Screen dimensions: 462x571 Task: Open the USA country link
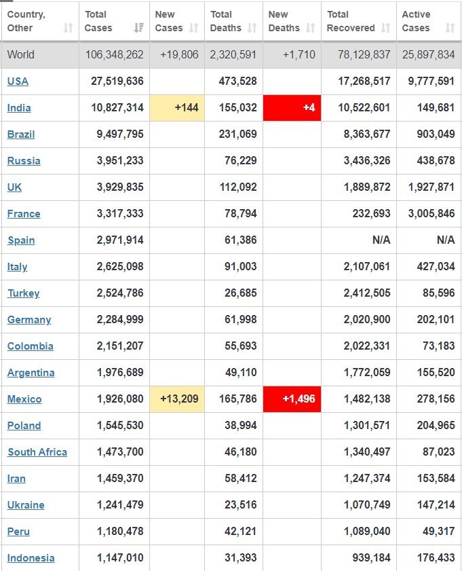coord(18,81)
